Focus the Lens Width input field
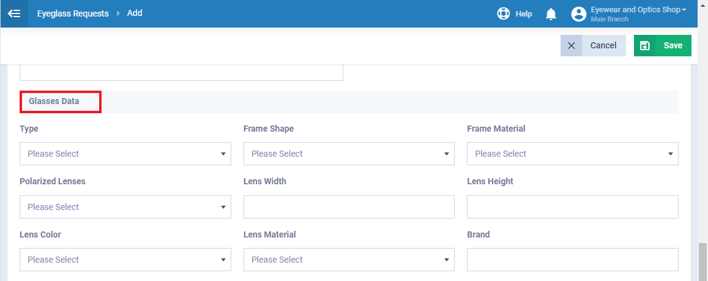Viewport: 708px width, 281px height. (x=349, y=207)
